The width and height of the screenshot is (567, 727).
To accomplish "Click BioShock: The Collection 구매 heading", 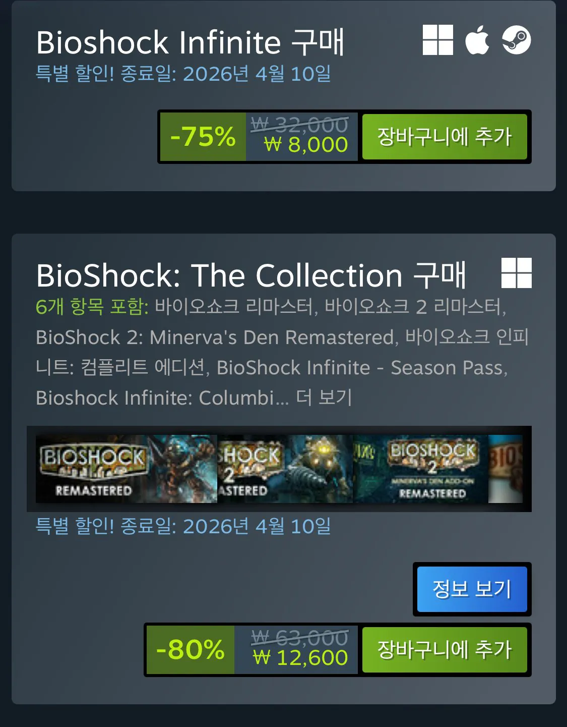I will [x=251, y=275].
